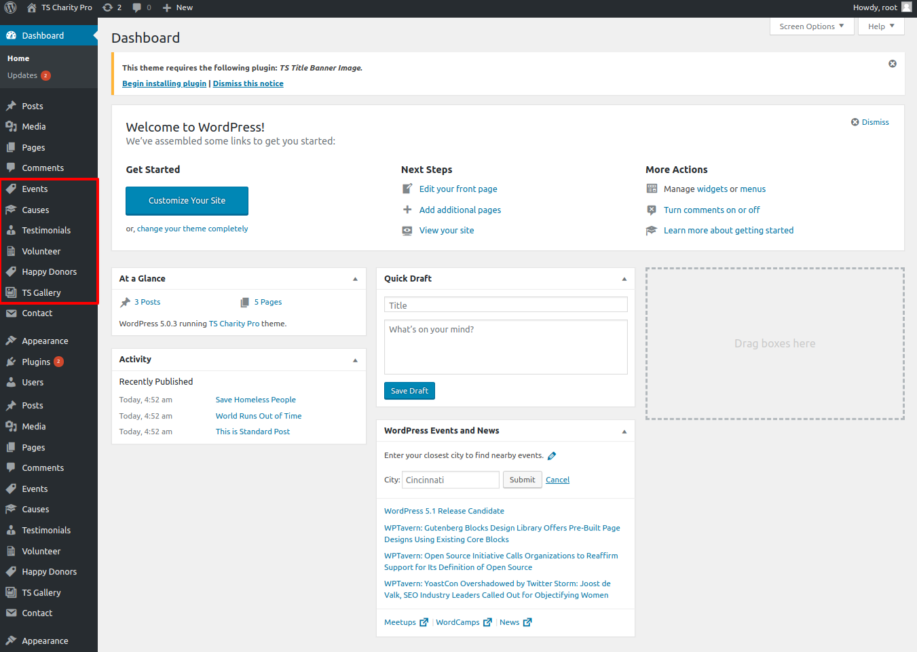The height and width of the screenshot is (652, 917).
Task: Click the user avatar next to Howdy, root
Action: [x=906, y=7]
